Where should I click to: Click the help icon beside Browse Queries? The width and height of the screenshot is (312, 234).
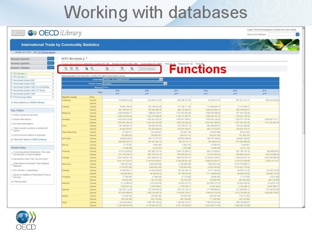pyautogui.click(x=49, y=63)
